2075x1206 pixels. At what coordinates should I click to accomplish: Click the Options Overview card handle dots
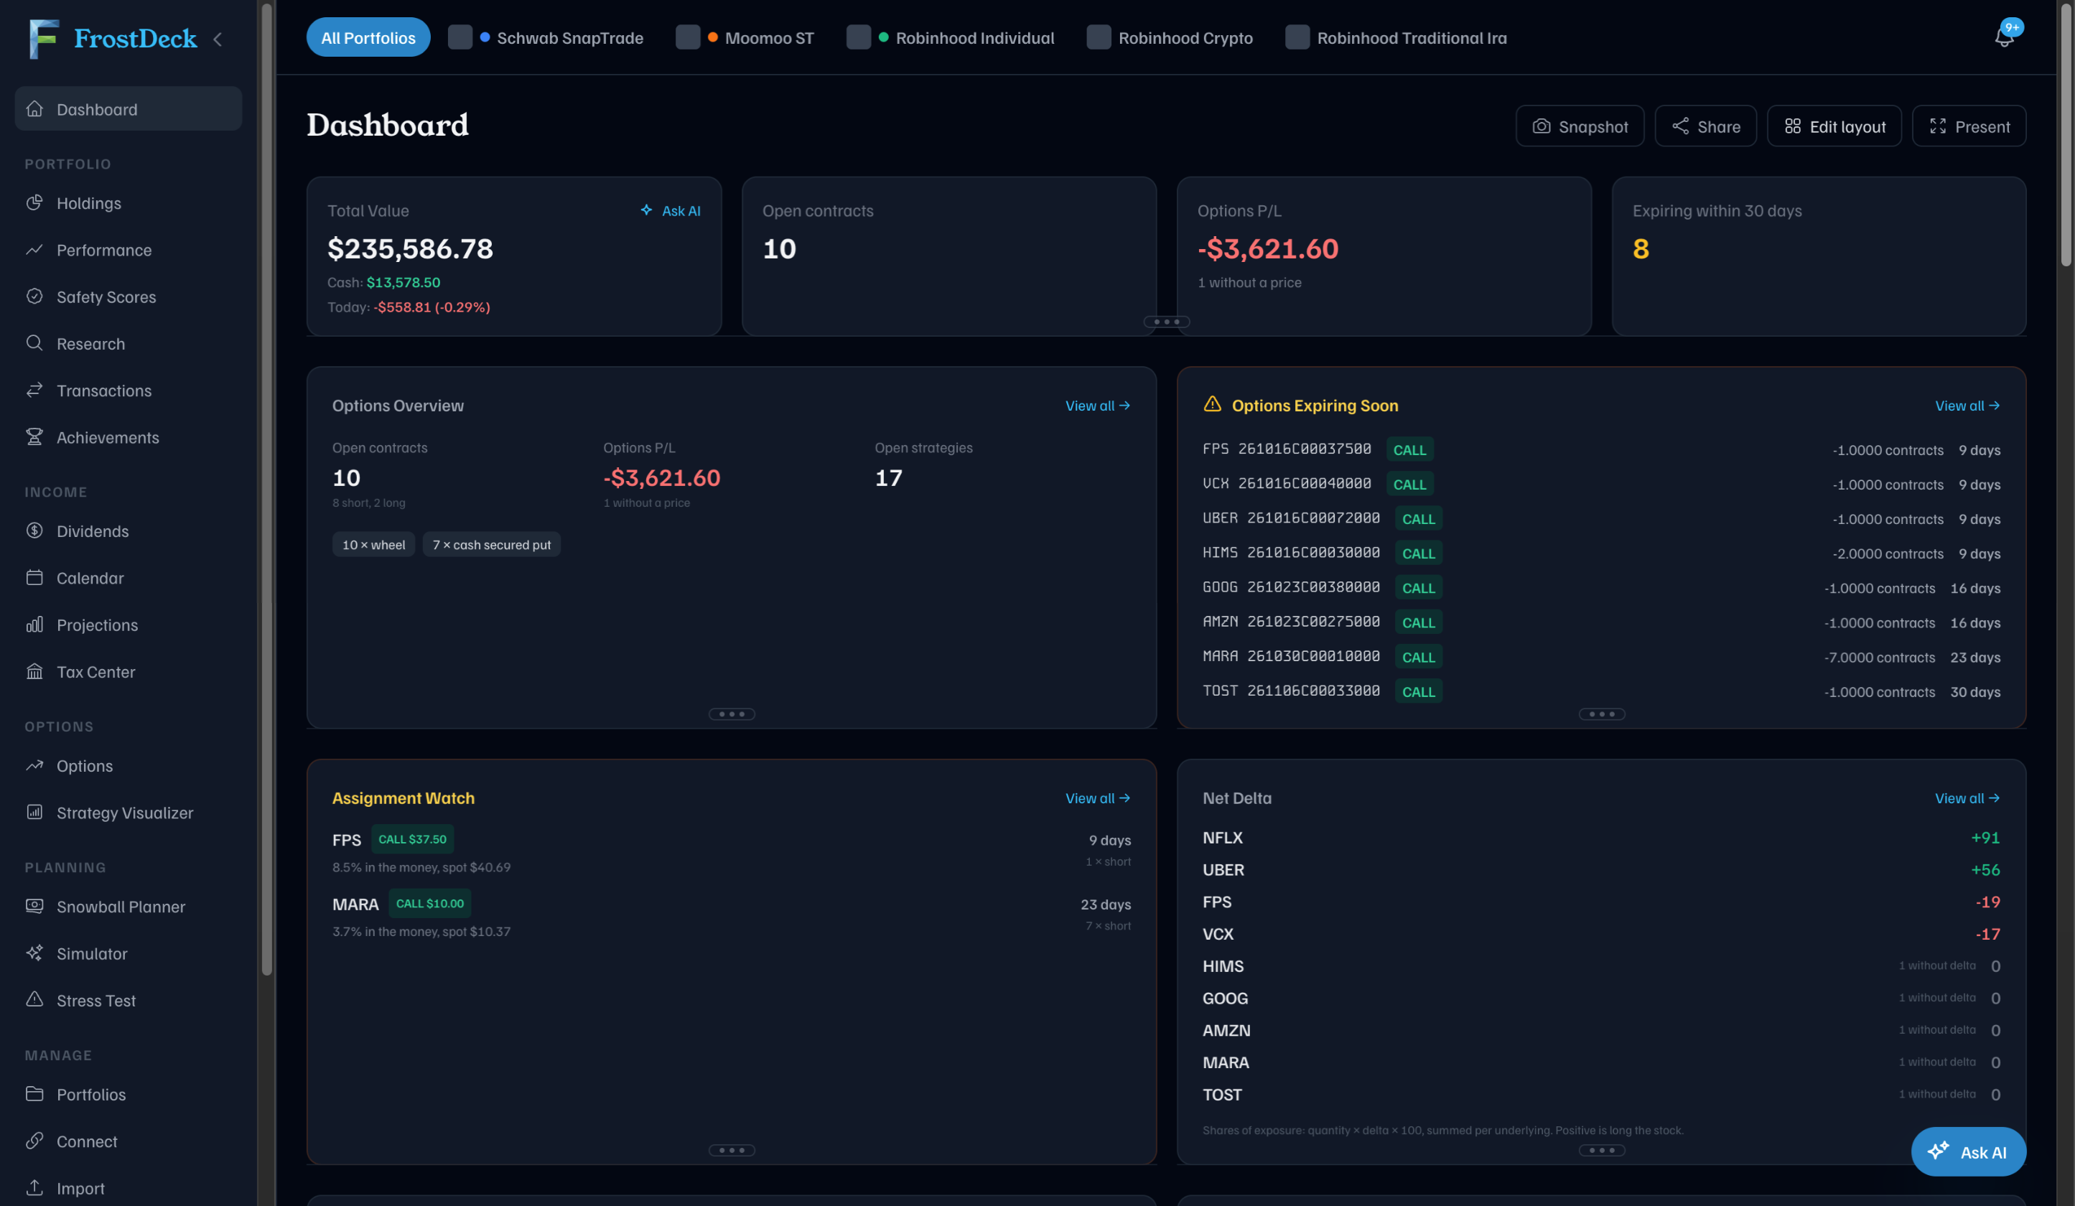(732, 714)
